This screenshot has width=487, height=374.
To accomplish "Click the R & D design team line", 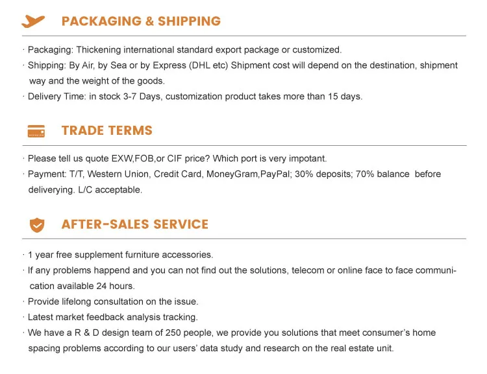I will coord(232,333).
